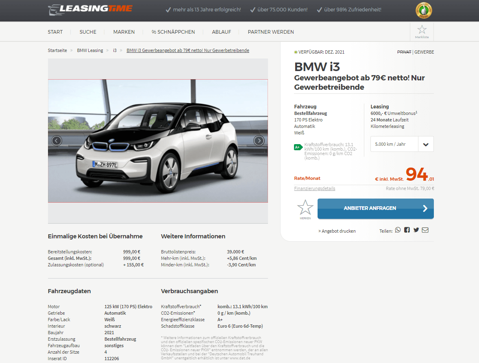
Task: Open SUCHE in navigation
Action: [88, 32]
